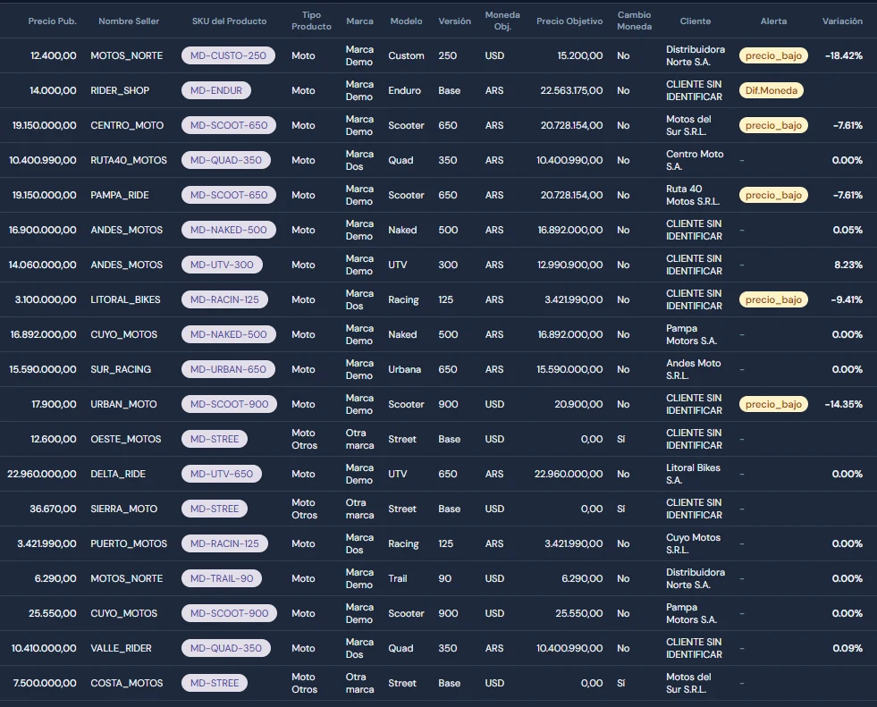Viewport: 877px width, 707px height.
Task: Open the MD-UTV-650 SKU tag
Action: [222, 474]
